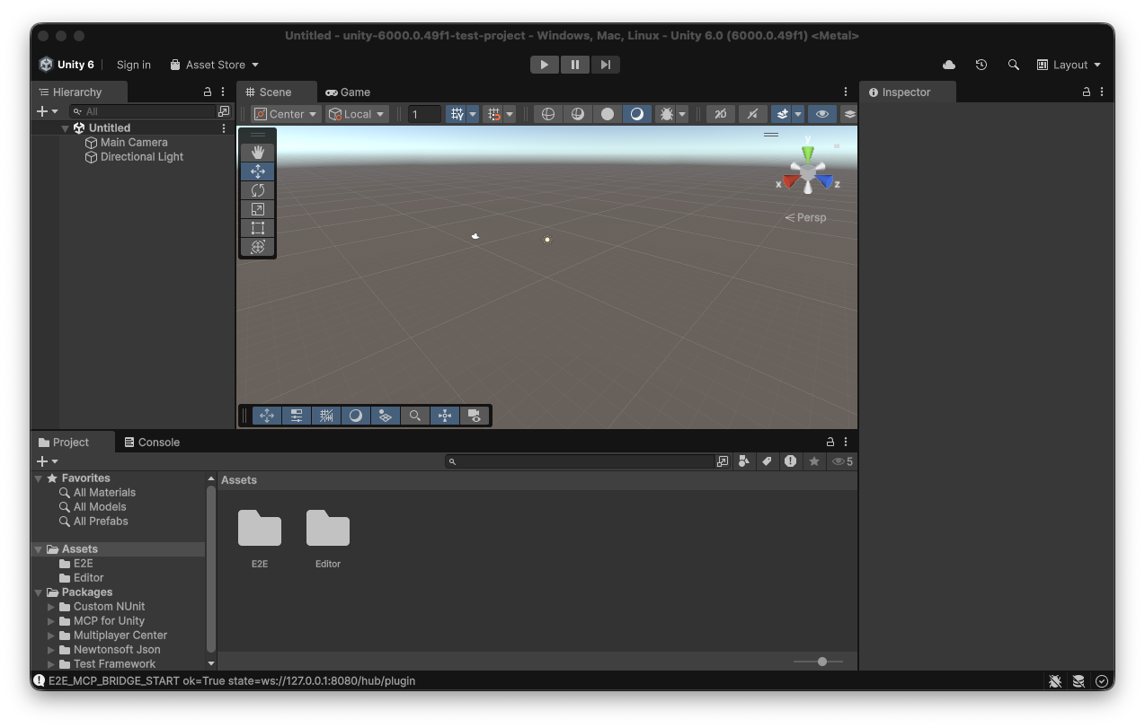
Task: Toggle the 2D view mode
Action: [x=720, y=114]
